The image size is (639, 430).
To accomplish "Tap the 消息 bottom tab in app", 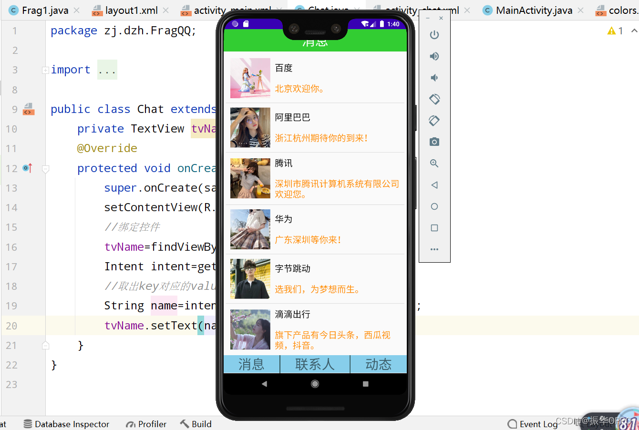I will pyautogui.click(x=251, y=364).
